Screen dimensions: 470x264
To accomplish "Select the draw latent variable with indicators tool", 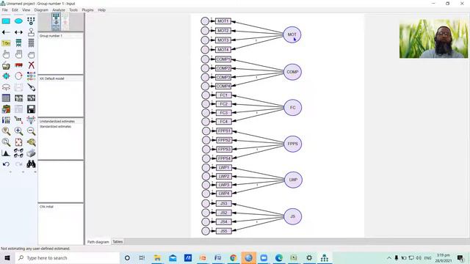I will point(31,21).
